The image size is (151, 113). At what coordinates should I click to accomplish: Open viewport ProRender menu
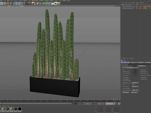coord(21,6)
